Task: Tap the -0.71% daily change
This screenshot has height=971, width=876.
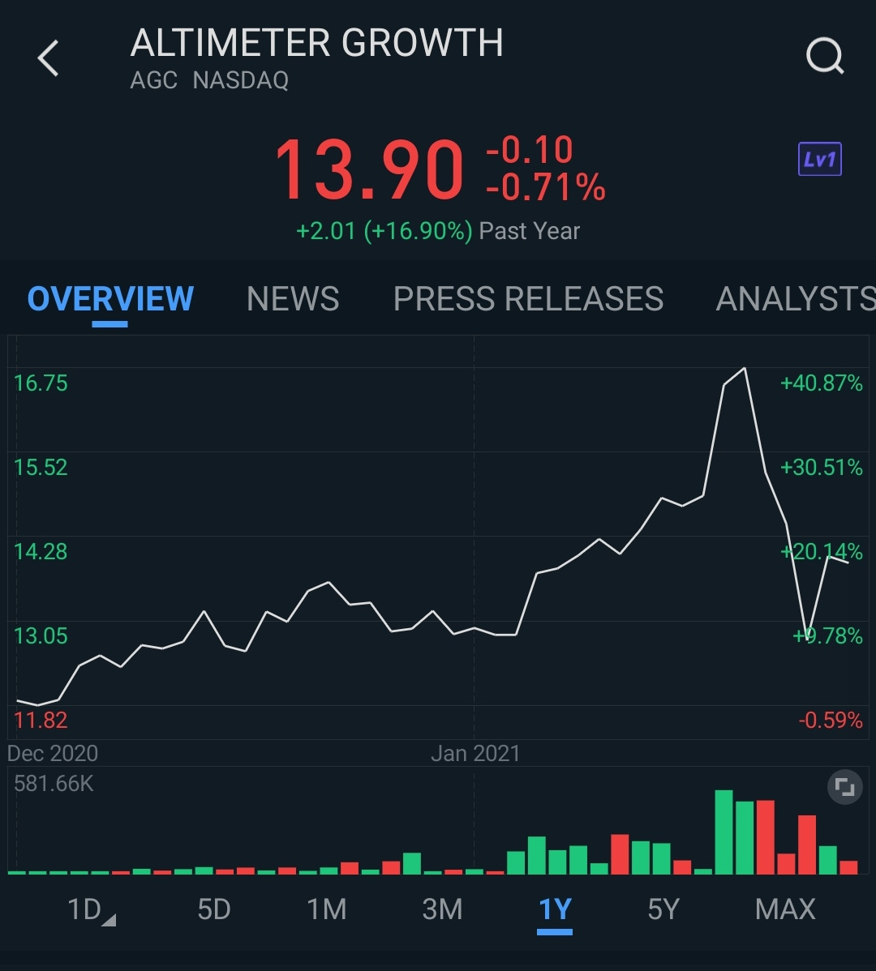Action: (546, 188)
